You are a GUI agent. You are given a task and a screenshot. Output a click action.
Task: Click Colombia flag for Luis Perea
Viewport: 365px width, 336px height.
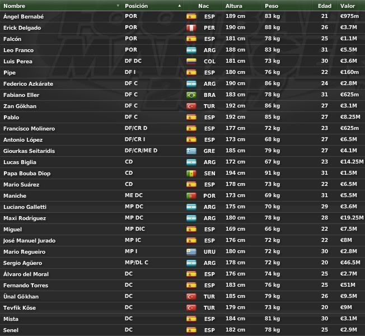191,61
